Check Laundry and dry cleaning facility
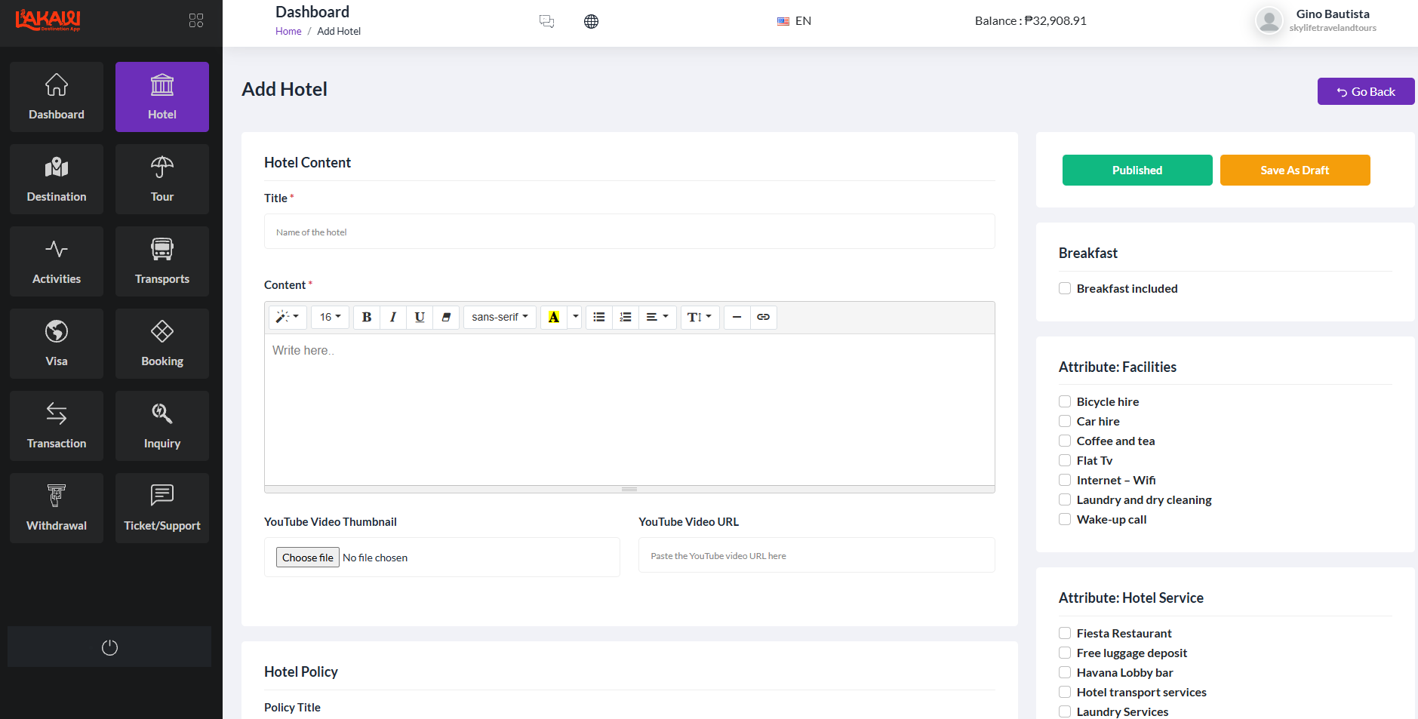 coord(1065,499)
